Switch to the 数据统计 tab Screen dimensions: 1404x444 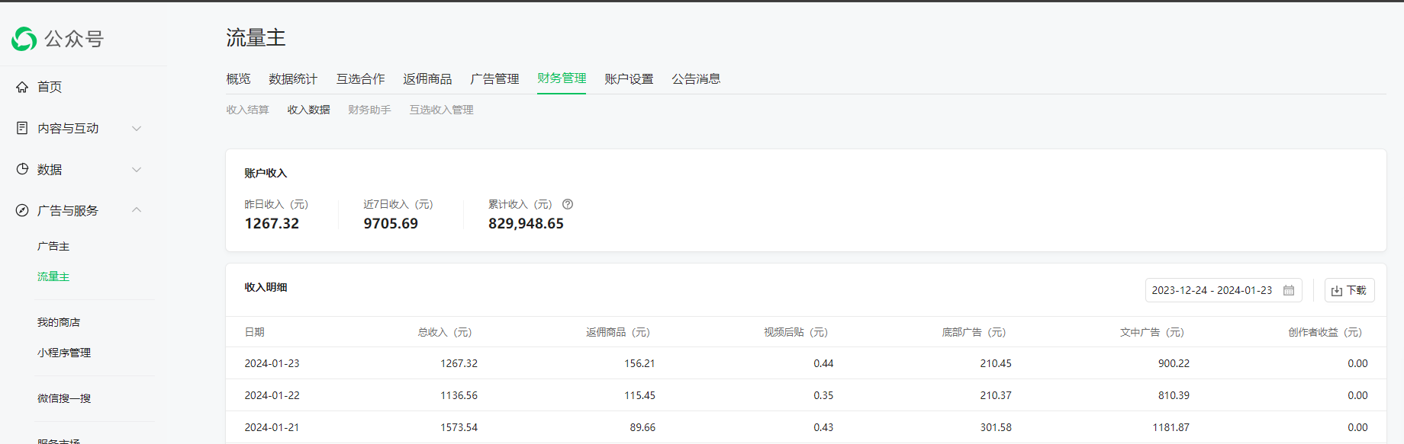293,79
